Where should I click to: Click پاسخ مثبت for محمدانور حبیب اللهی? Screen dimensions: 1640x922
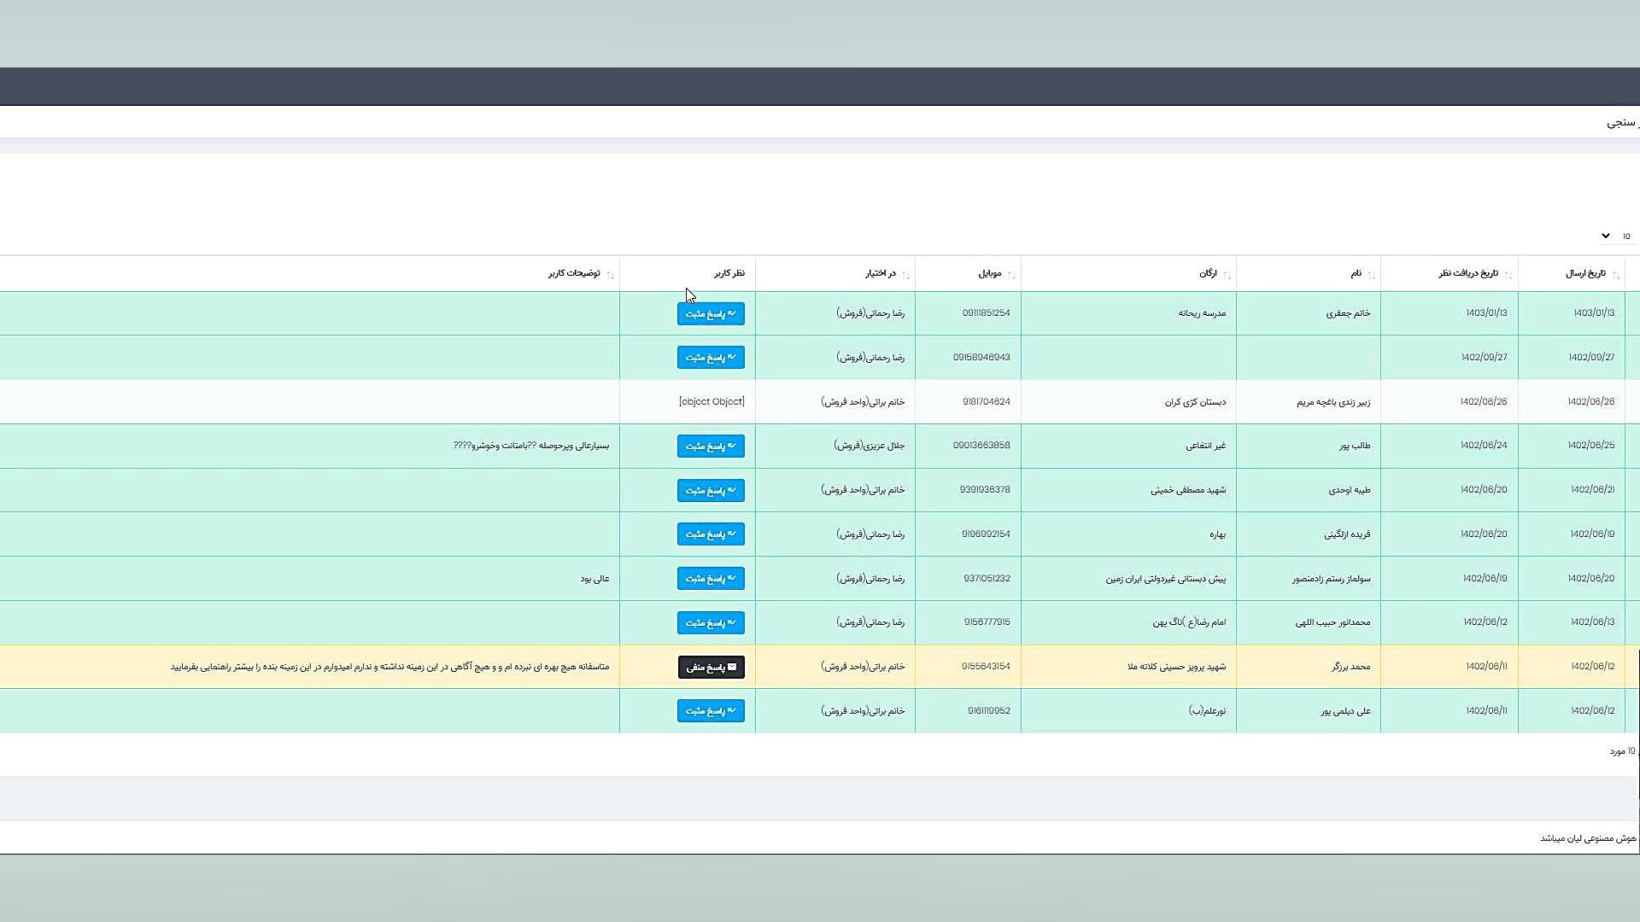pyautogui.click(x=711, y=622)
